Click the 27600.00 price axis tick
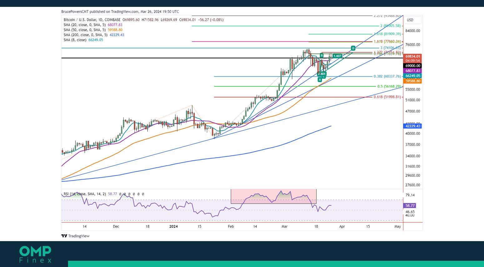484x267 pixels. coord(412,185)
